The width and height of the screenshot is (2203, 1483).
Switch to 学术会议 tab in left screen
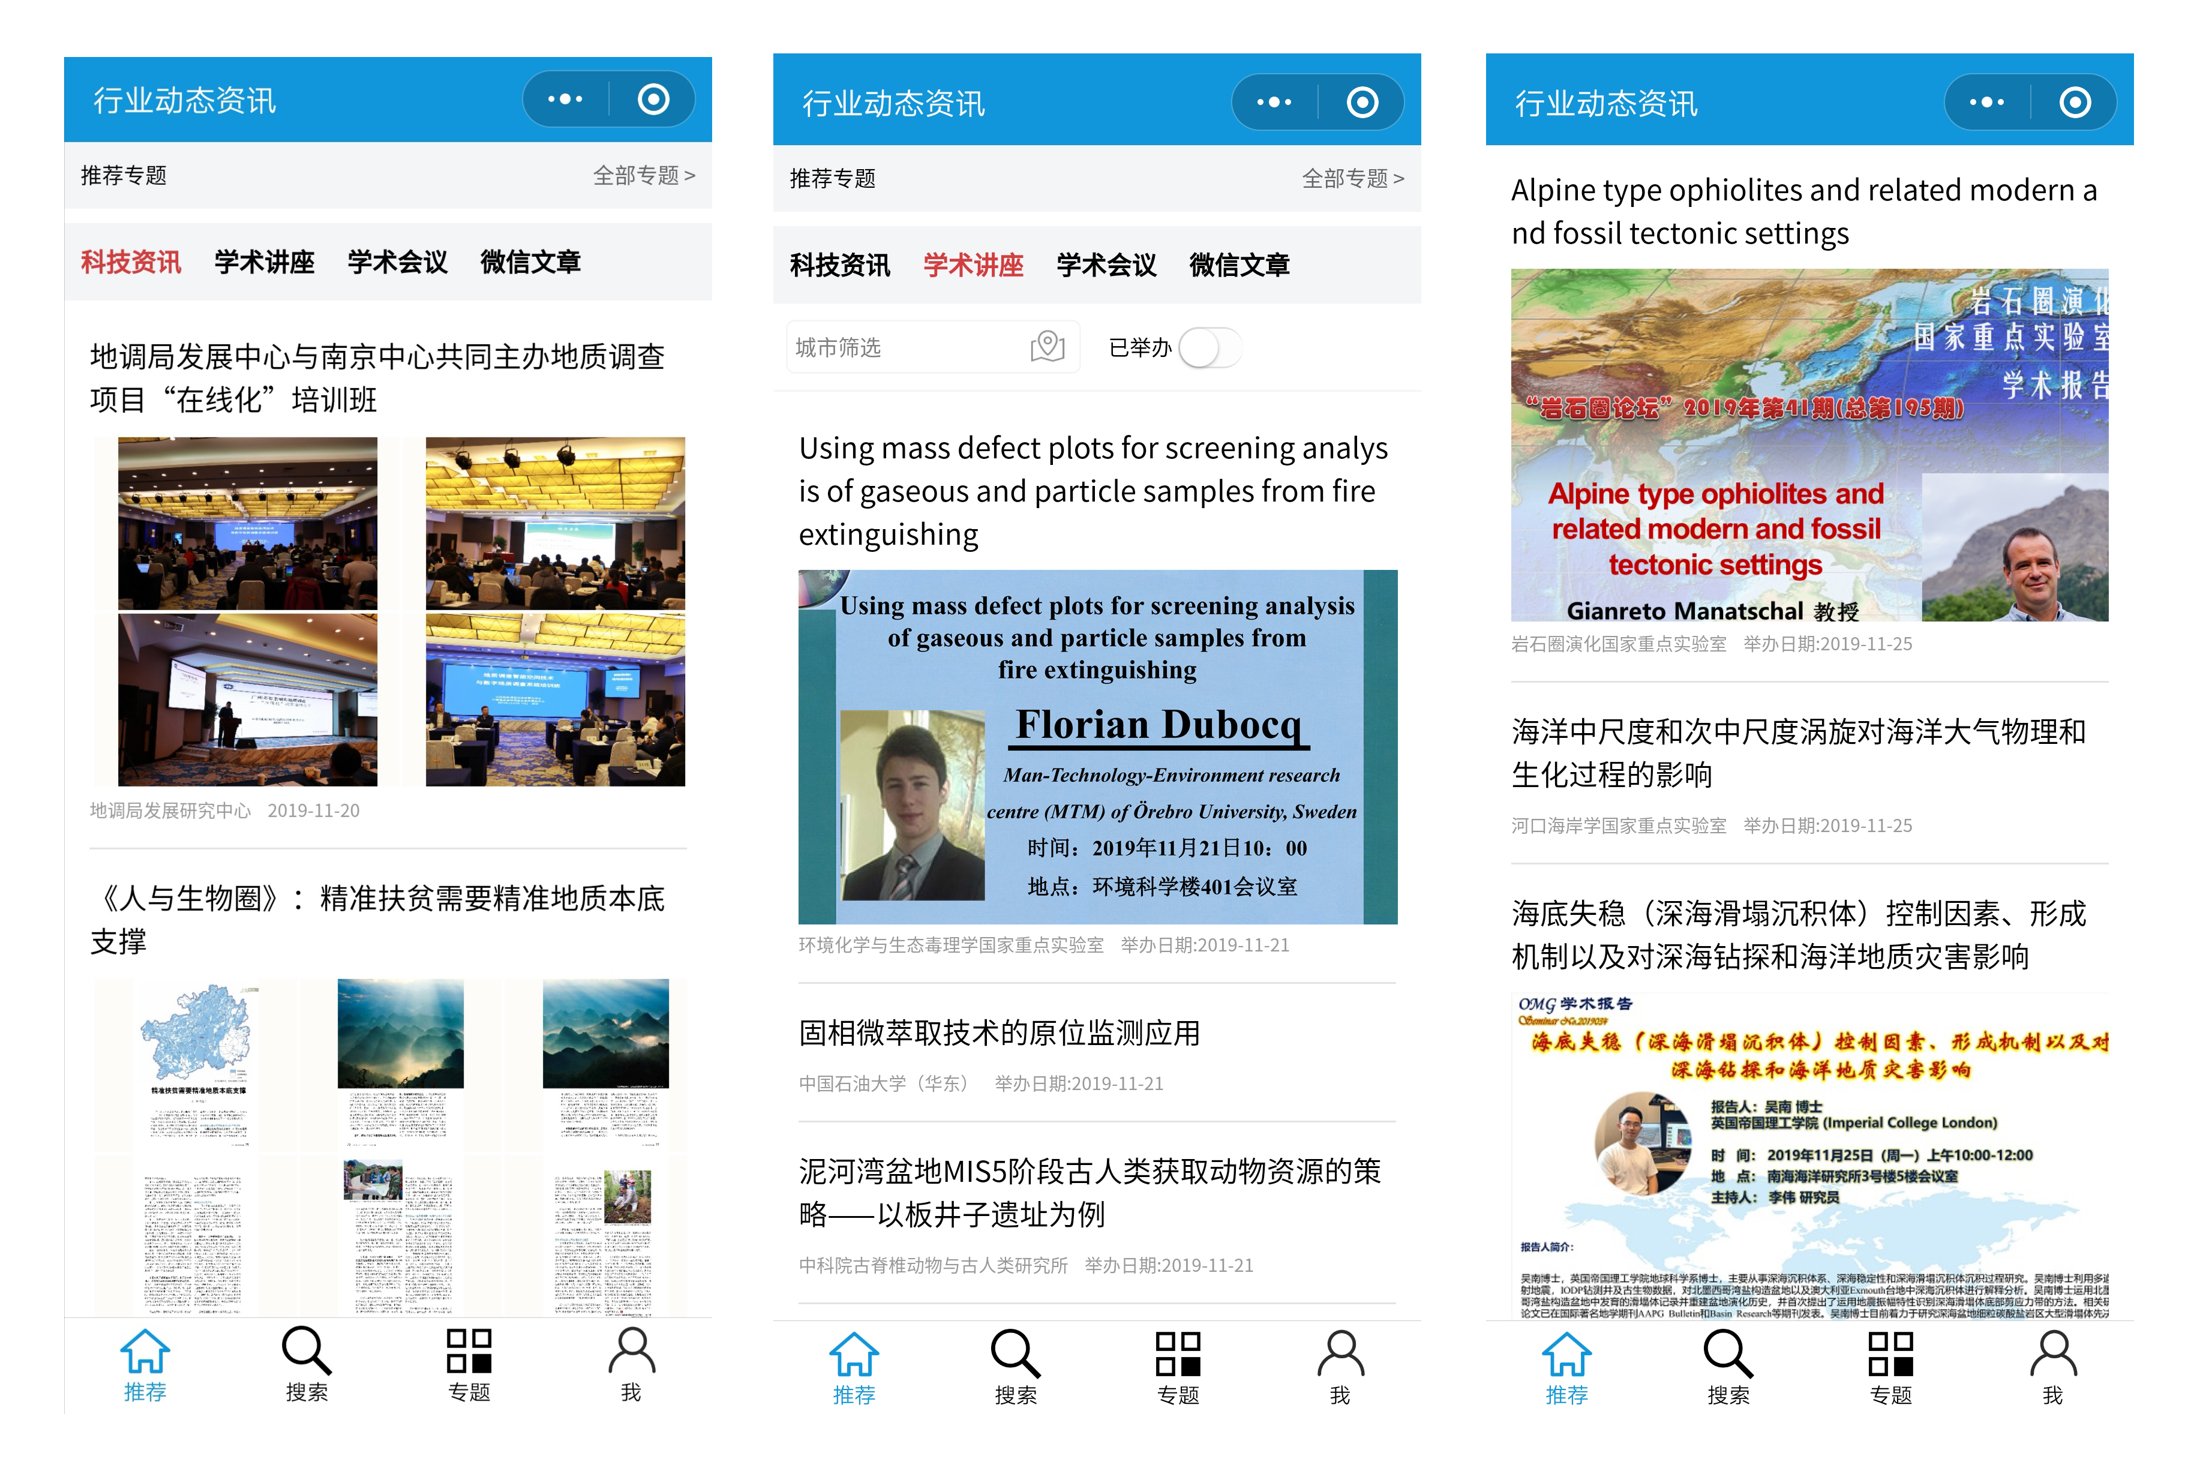pyautogui.click(x=397, y=262)
